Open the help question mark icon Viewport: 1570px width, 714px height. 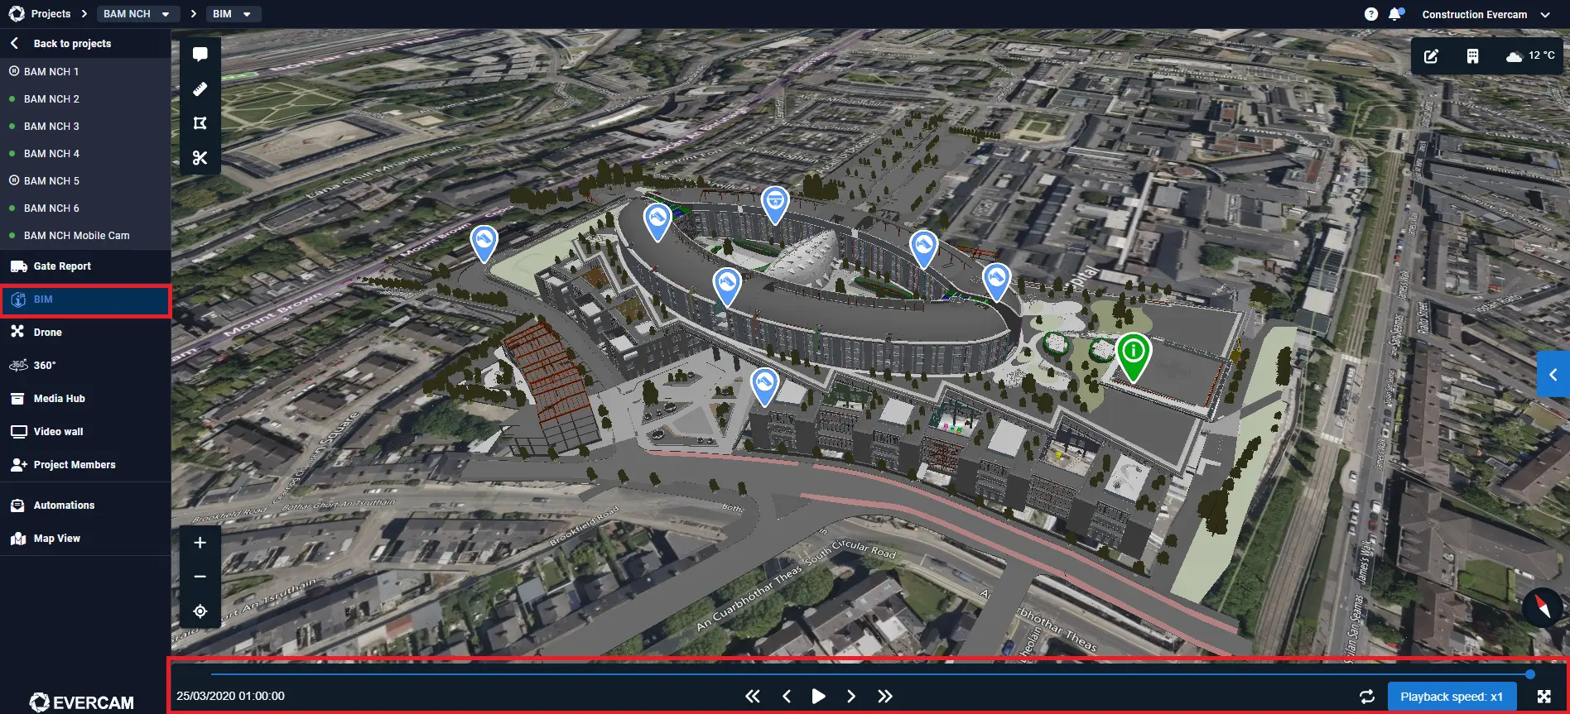coord(1371,14)
